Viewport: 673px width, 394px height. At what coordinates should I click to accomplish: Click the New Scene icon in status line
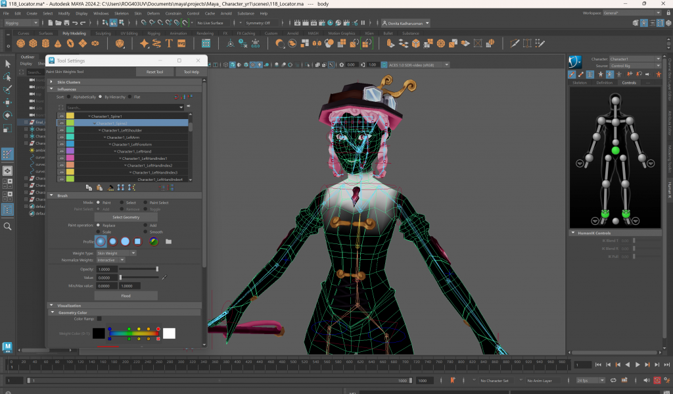50,23
